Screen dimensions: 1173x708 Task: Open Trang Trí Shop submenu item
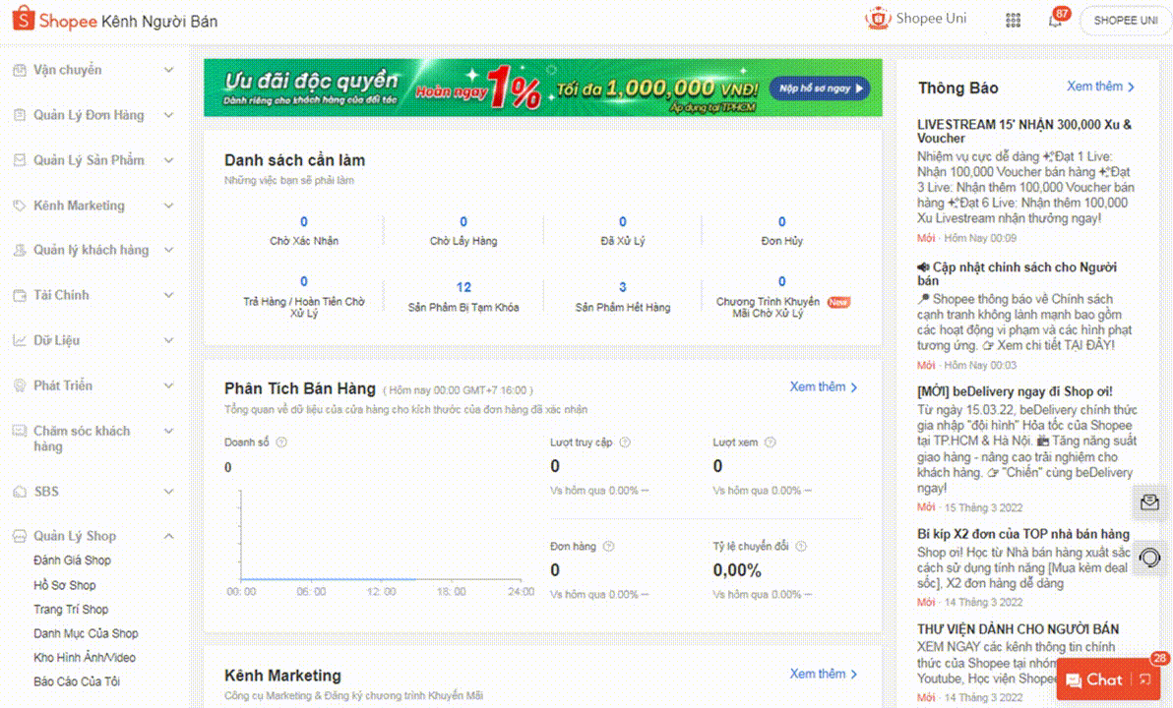[x=71, y=610]
